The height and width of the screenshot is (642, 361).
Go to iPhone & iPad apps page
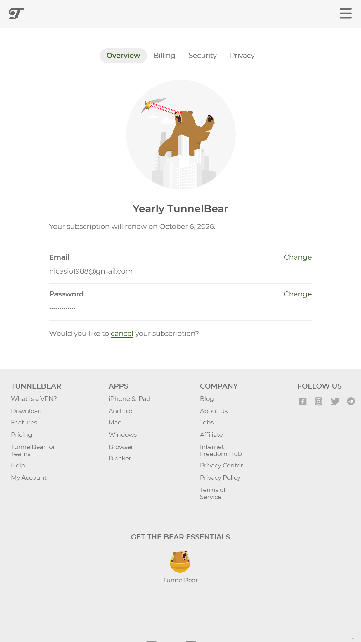[x=129, y=399]
